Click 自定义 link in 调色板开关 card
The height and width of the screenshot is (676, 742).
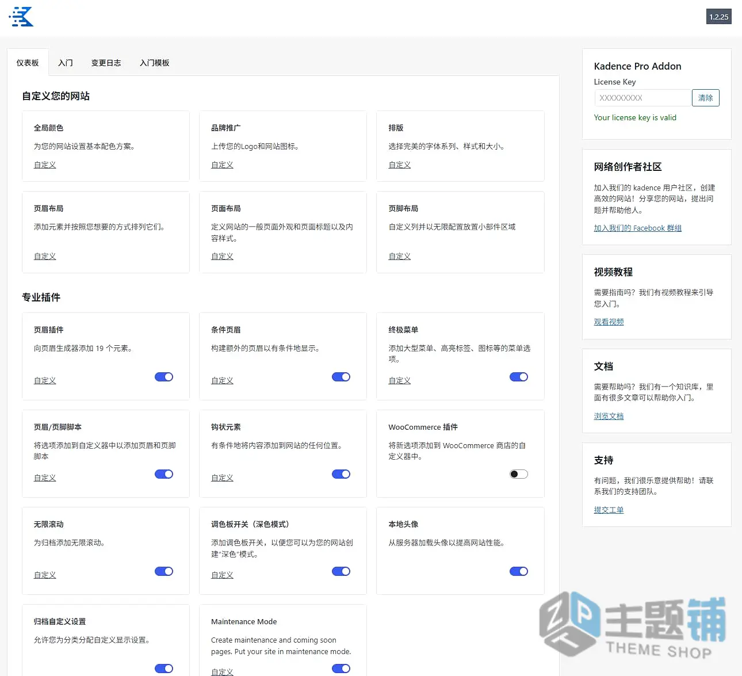[x=222, y=575]
